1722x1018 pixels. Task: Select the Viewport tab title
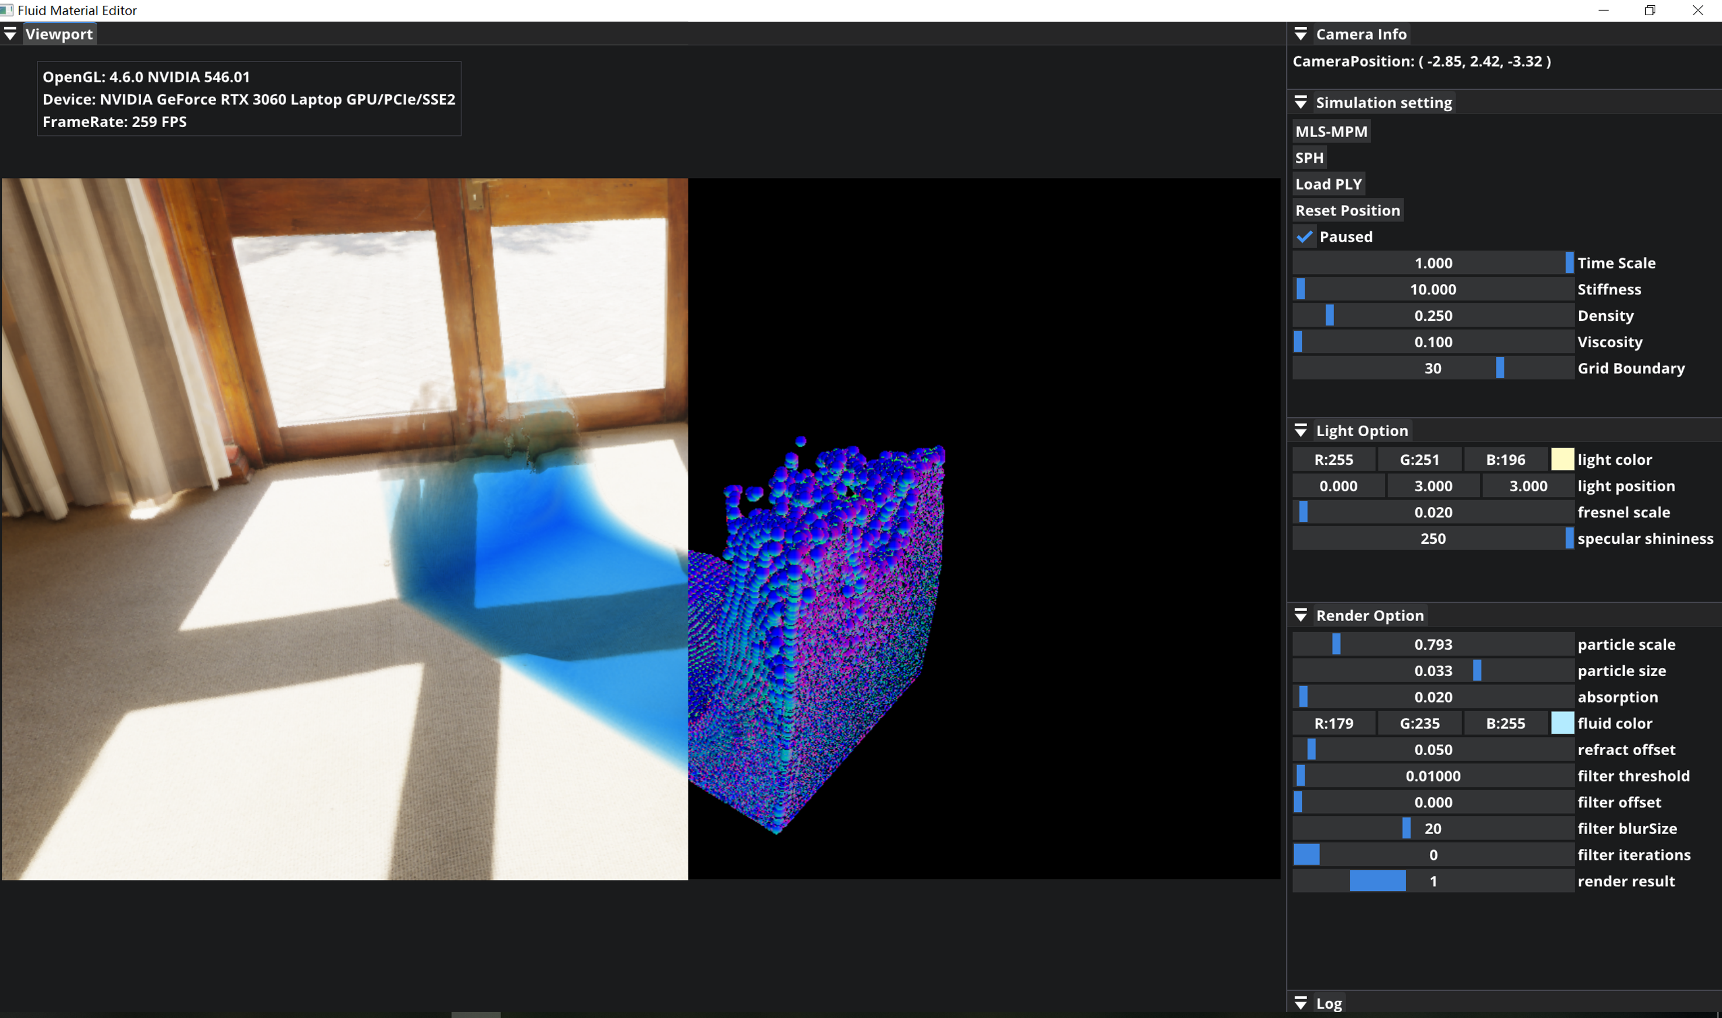(59, 33)
